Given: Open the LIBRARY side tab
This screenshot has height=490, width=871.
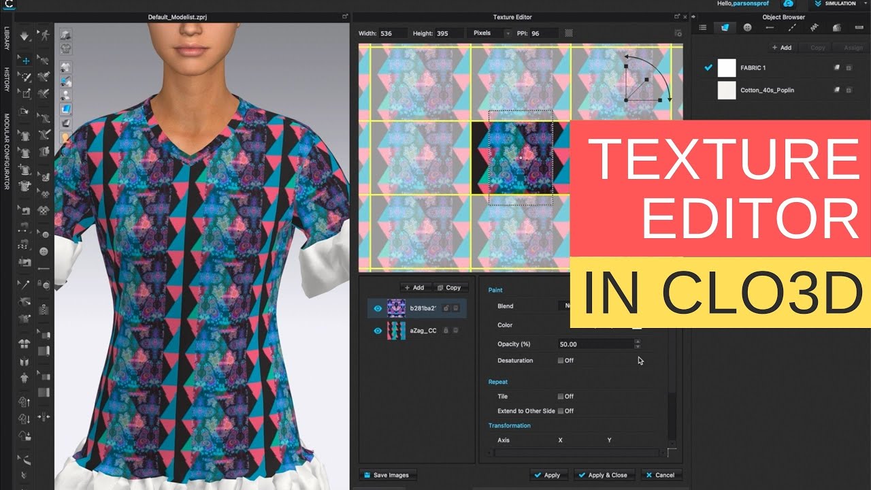Looking at the screenshot, I should (x=7, y=39).
